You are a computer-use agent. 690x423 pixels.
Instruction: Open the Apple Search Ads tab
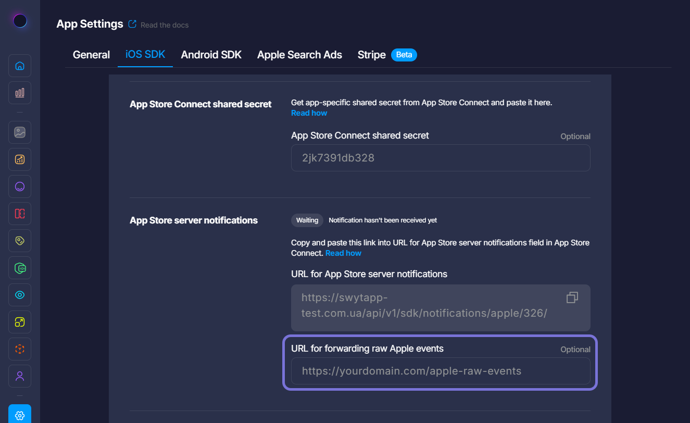299,55
